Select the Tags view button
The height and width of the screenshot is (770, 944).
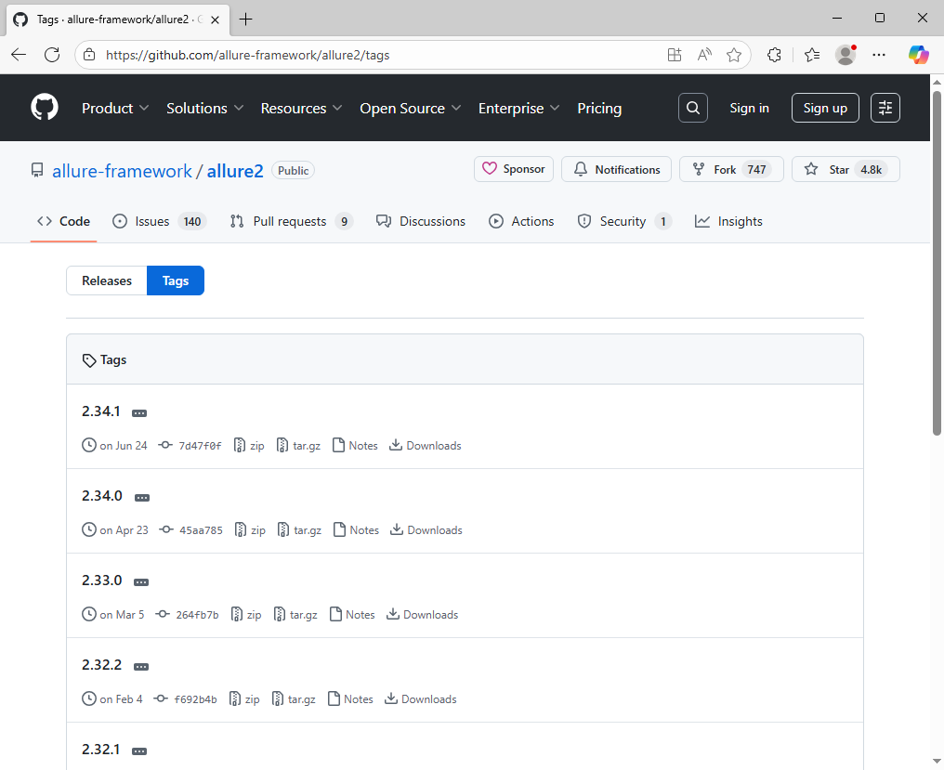coord(176,281)
